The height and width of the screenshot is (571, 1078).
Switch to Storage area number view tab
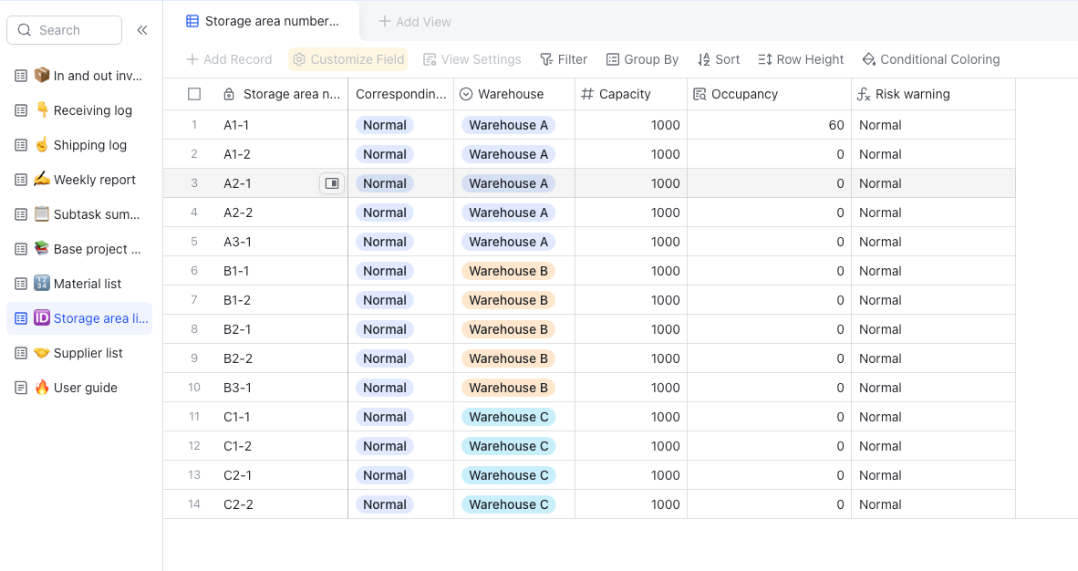[x=262, y=21]
